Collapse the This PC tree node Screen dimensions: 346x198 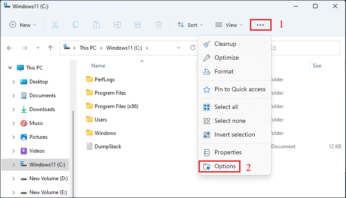pos(10,68)
